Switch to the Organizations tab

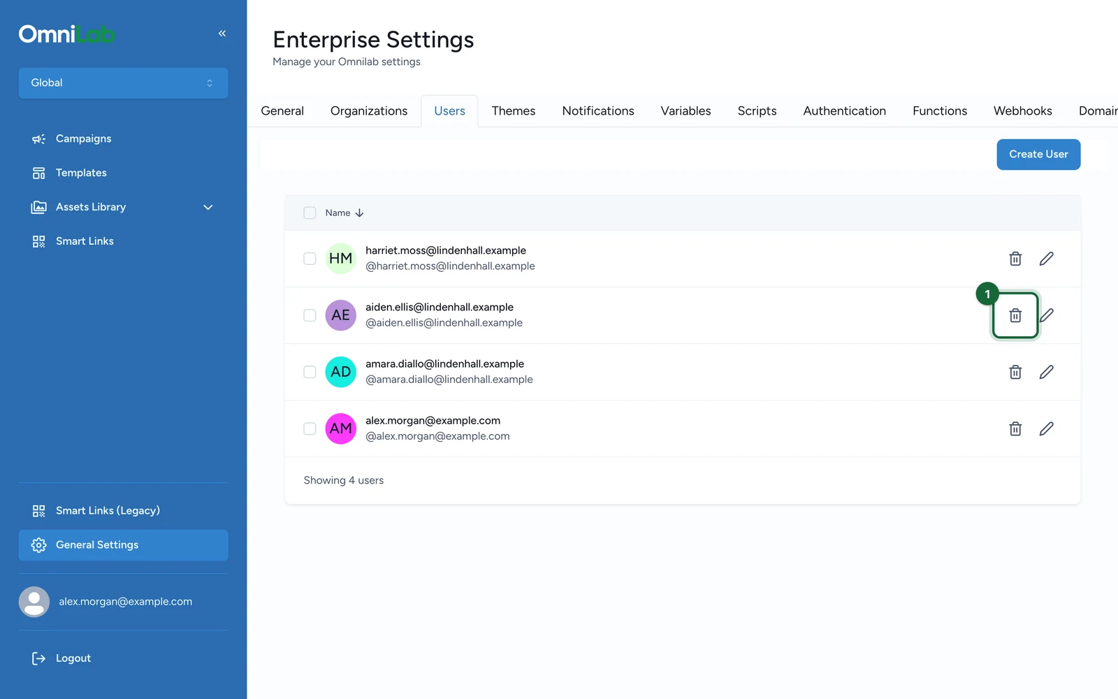pyautogui.click(x=369, y=111)
